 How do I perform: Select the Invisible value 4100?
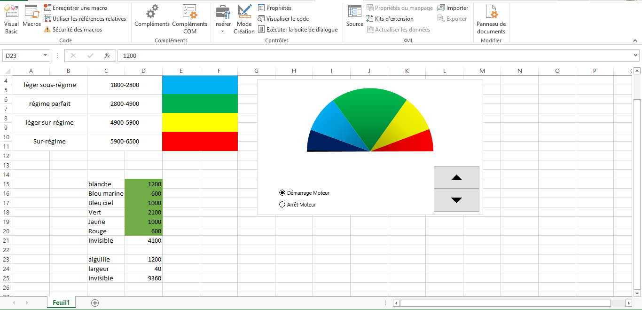click(x=143, y=240)
